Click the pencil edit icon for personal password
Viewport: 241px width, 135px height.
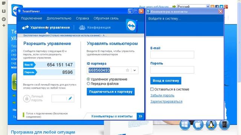click(x=70, y=98)
